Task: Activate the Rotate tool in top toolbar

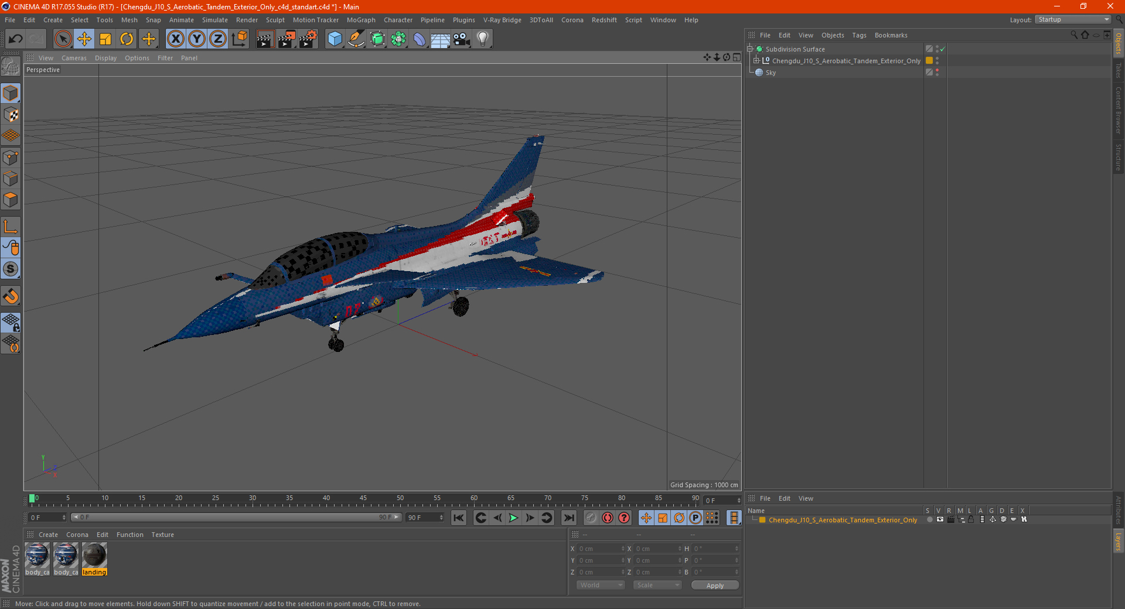Action: tap(127, 39)
